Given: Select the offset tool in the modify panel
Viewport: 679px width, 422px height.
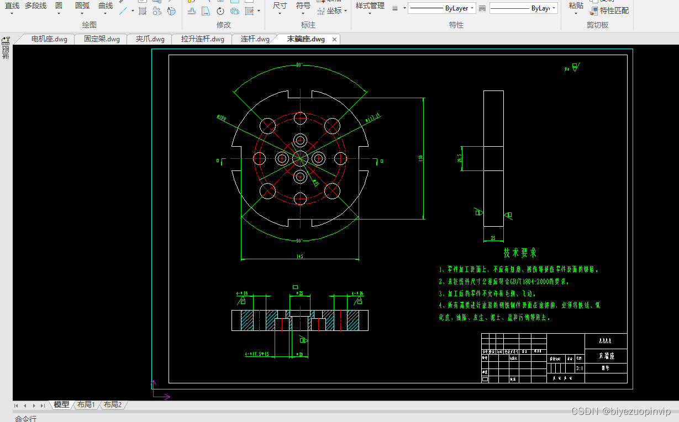Looking at the screenshot, I should pos(191,11).
